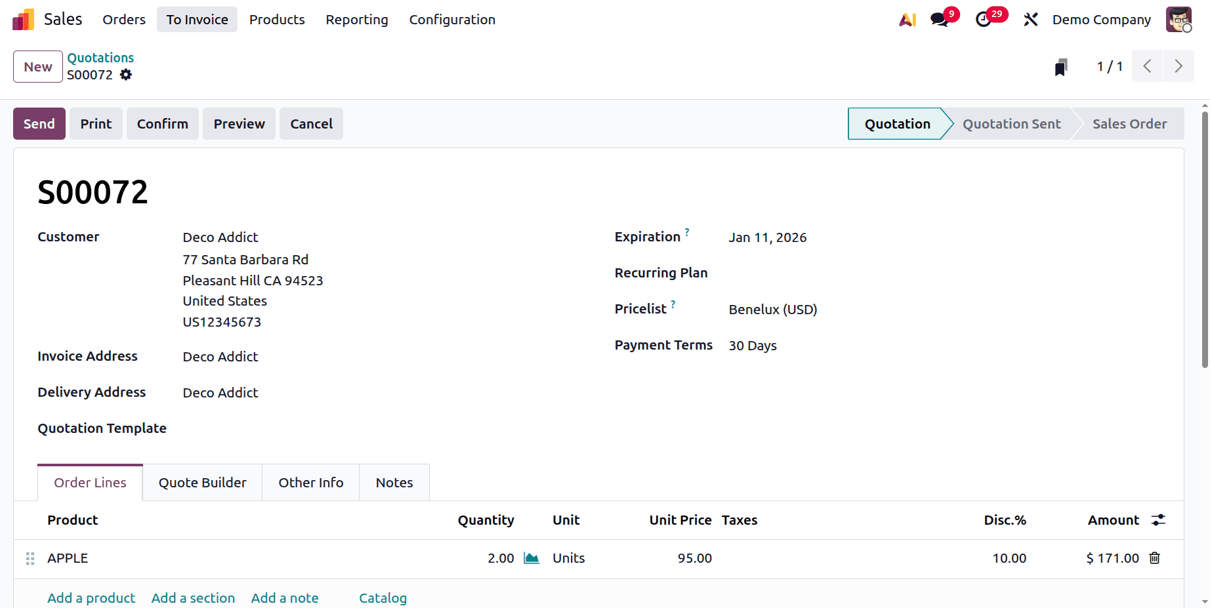Open the Reporting menu
Viewport: 1210px width, 608px height.
[x=356, y=19]
